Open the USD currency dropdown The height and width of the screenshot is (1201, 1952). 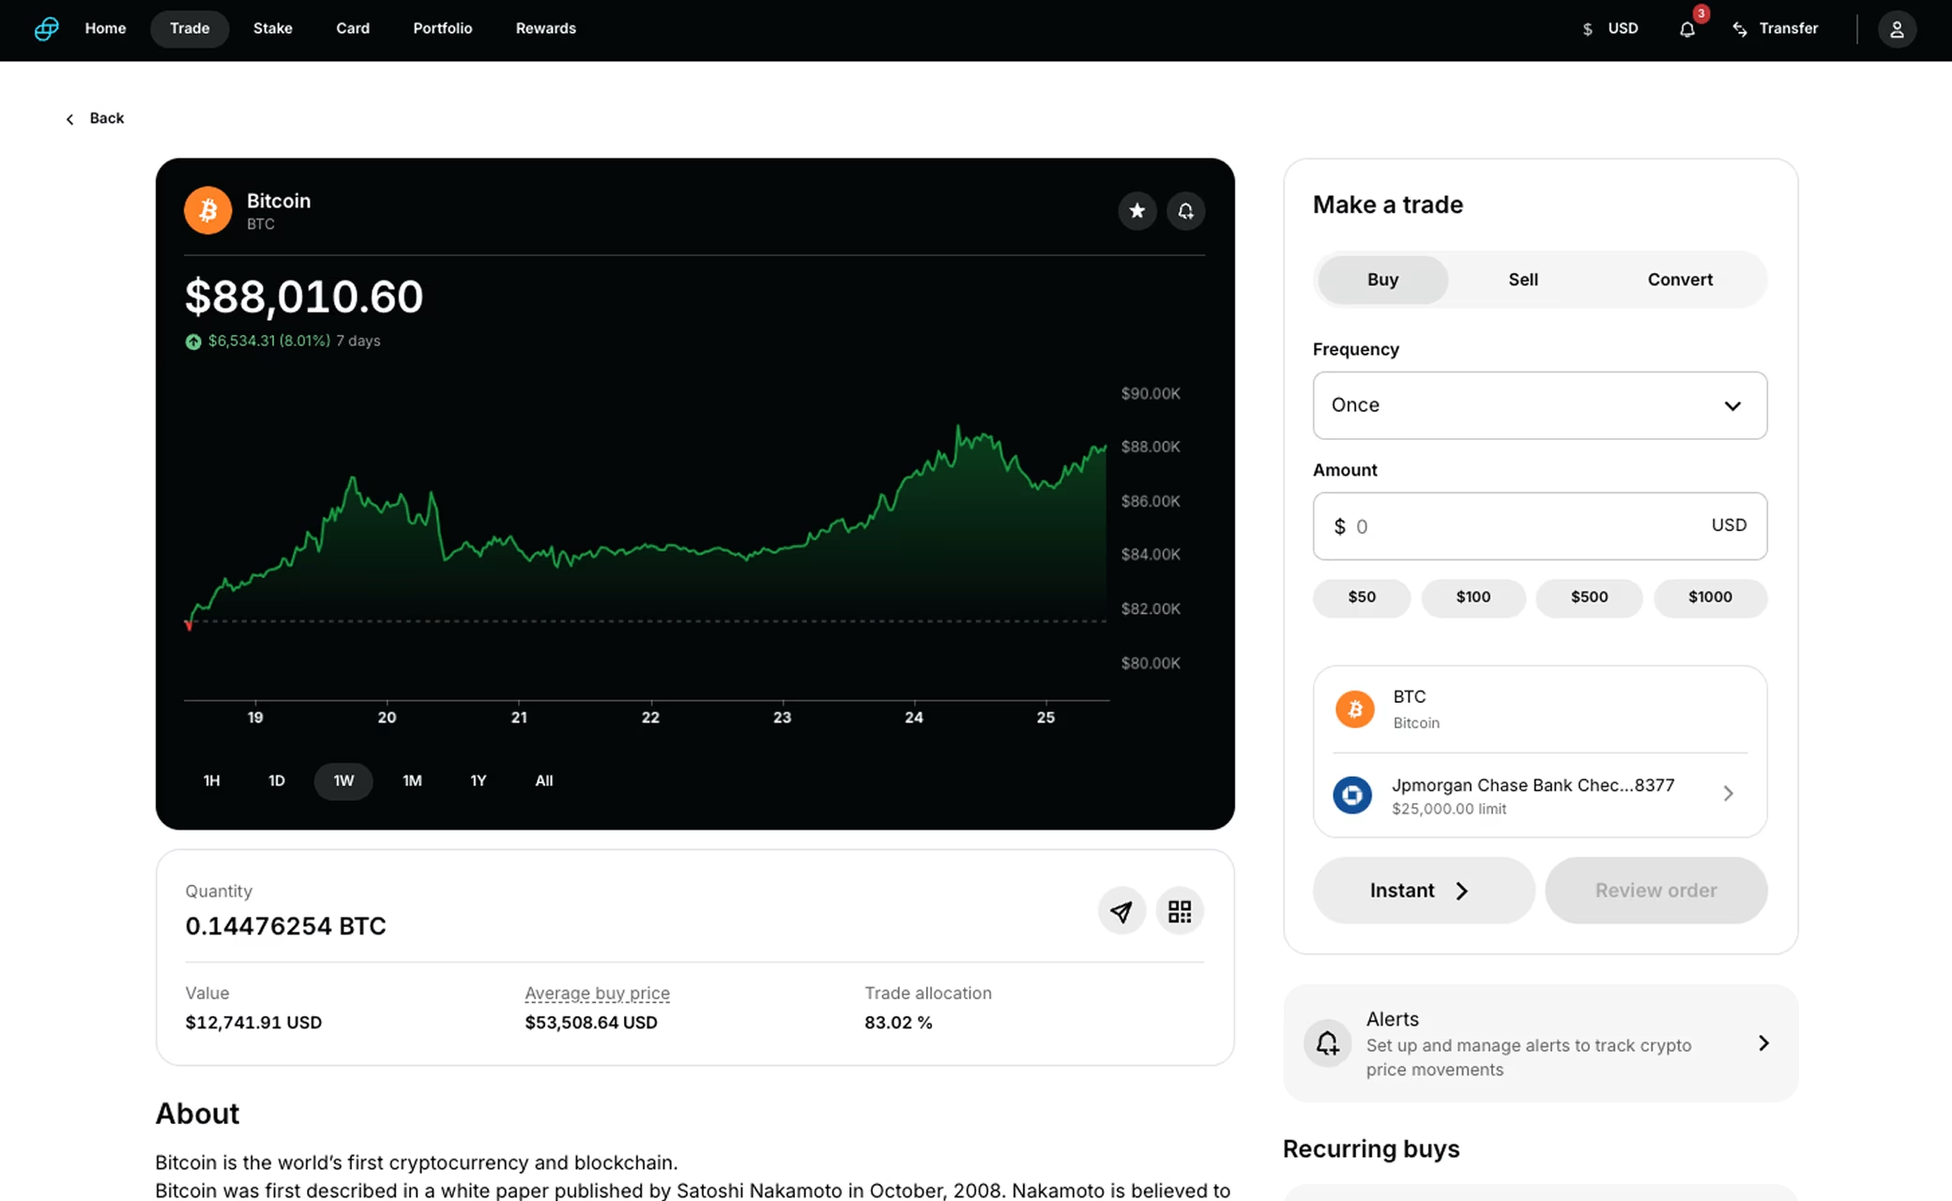1610,28
